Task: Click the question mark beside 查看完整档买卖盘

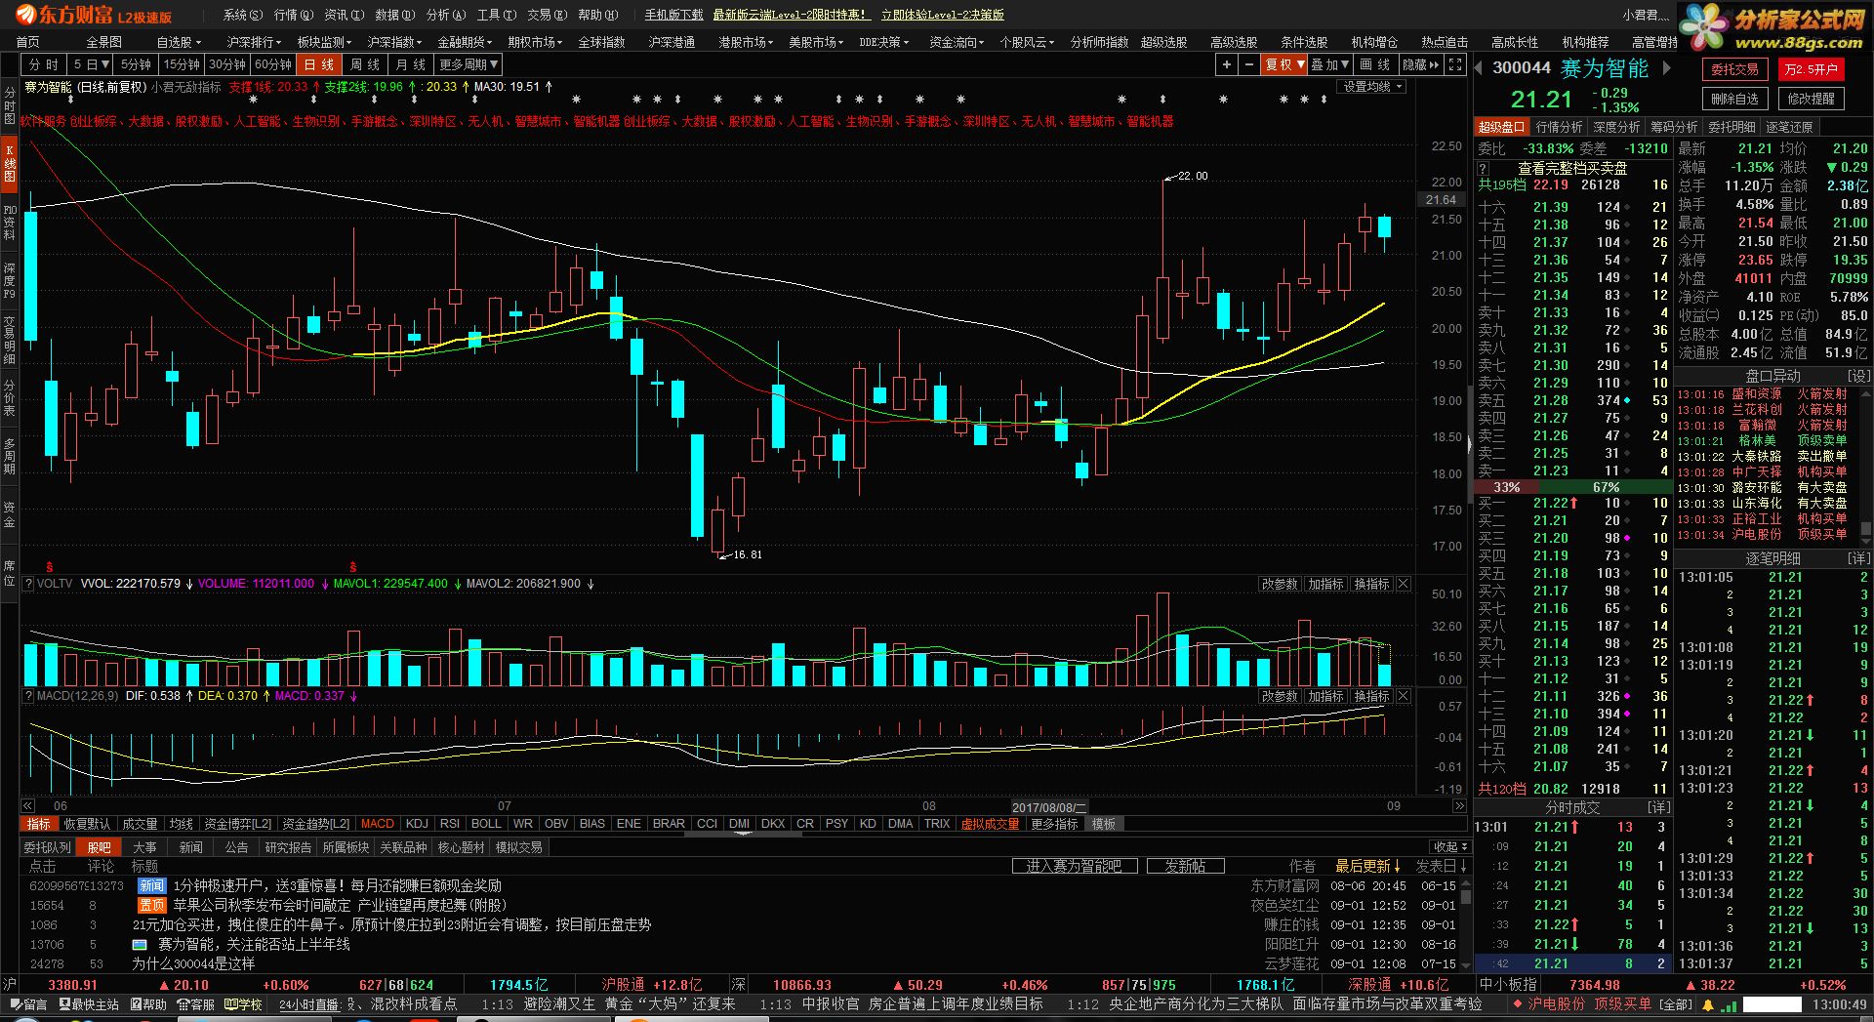Action: click(x=1483, y=168)
